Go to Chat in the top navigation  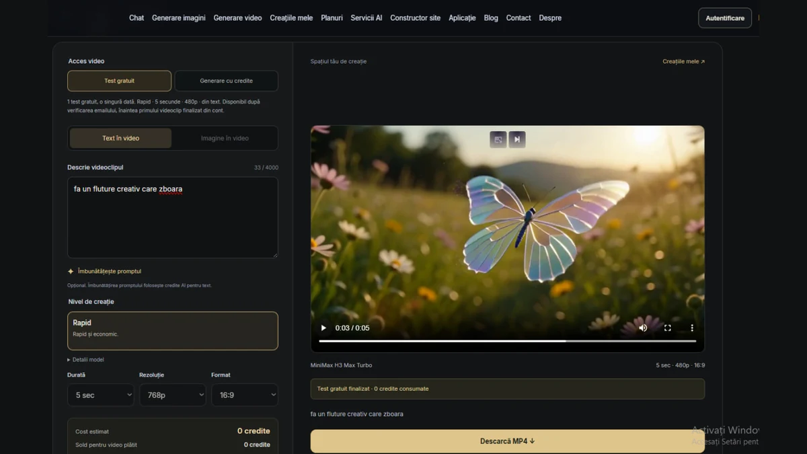[137, 18]
